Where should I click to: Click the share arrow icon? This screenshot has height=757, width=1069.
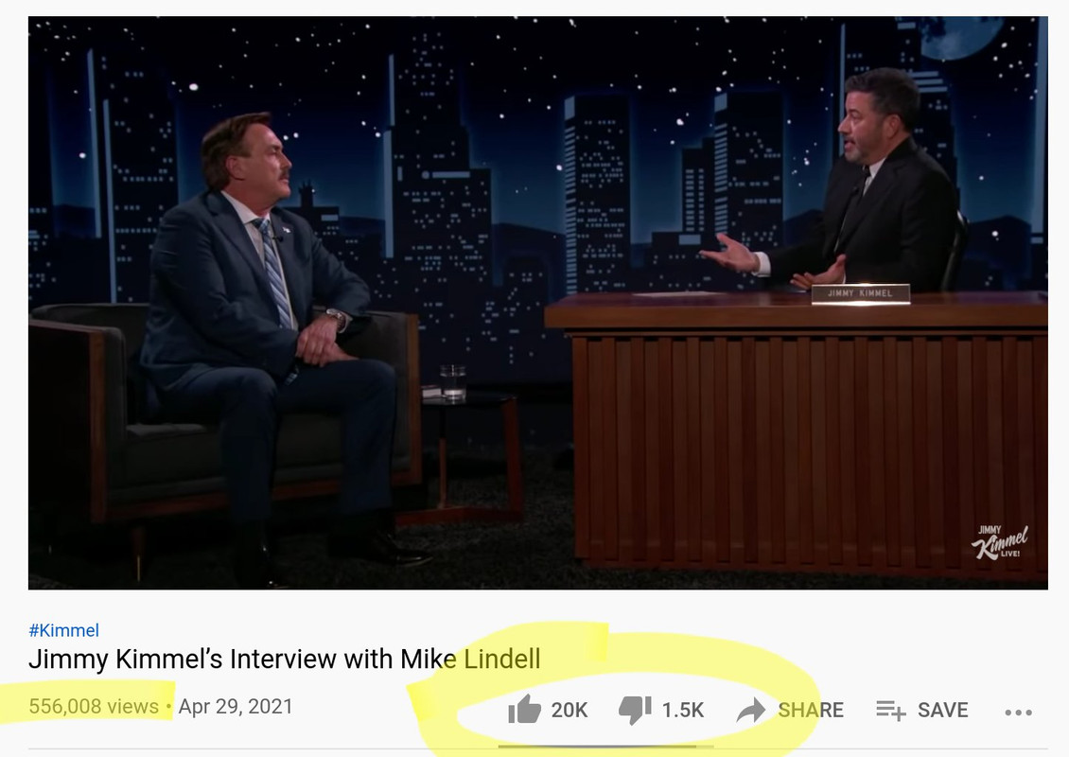[751, 710]
